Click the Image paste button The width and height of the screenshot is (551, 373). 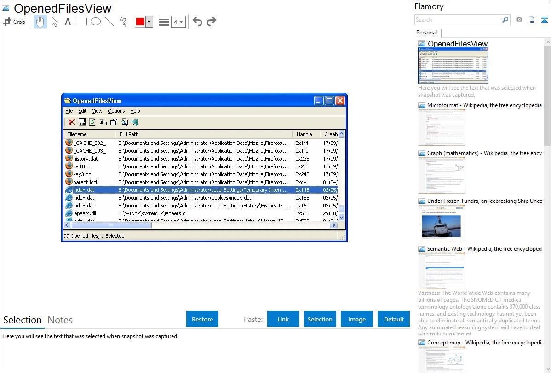pos(356,319)
